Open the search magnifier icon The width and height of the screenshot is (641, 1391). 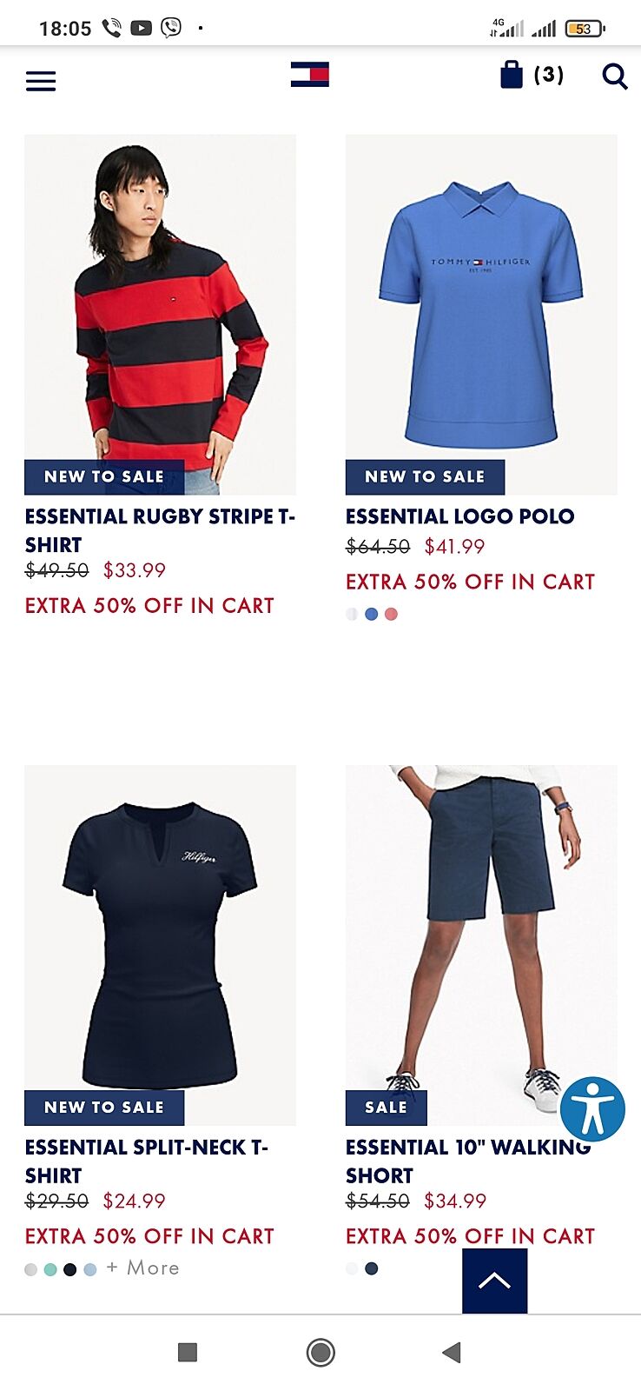click(615, 77)
